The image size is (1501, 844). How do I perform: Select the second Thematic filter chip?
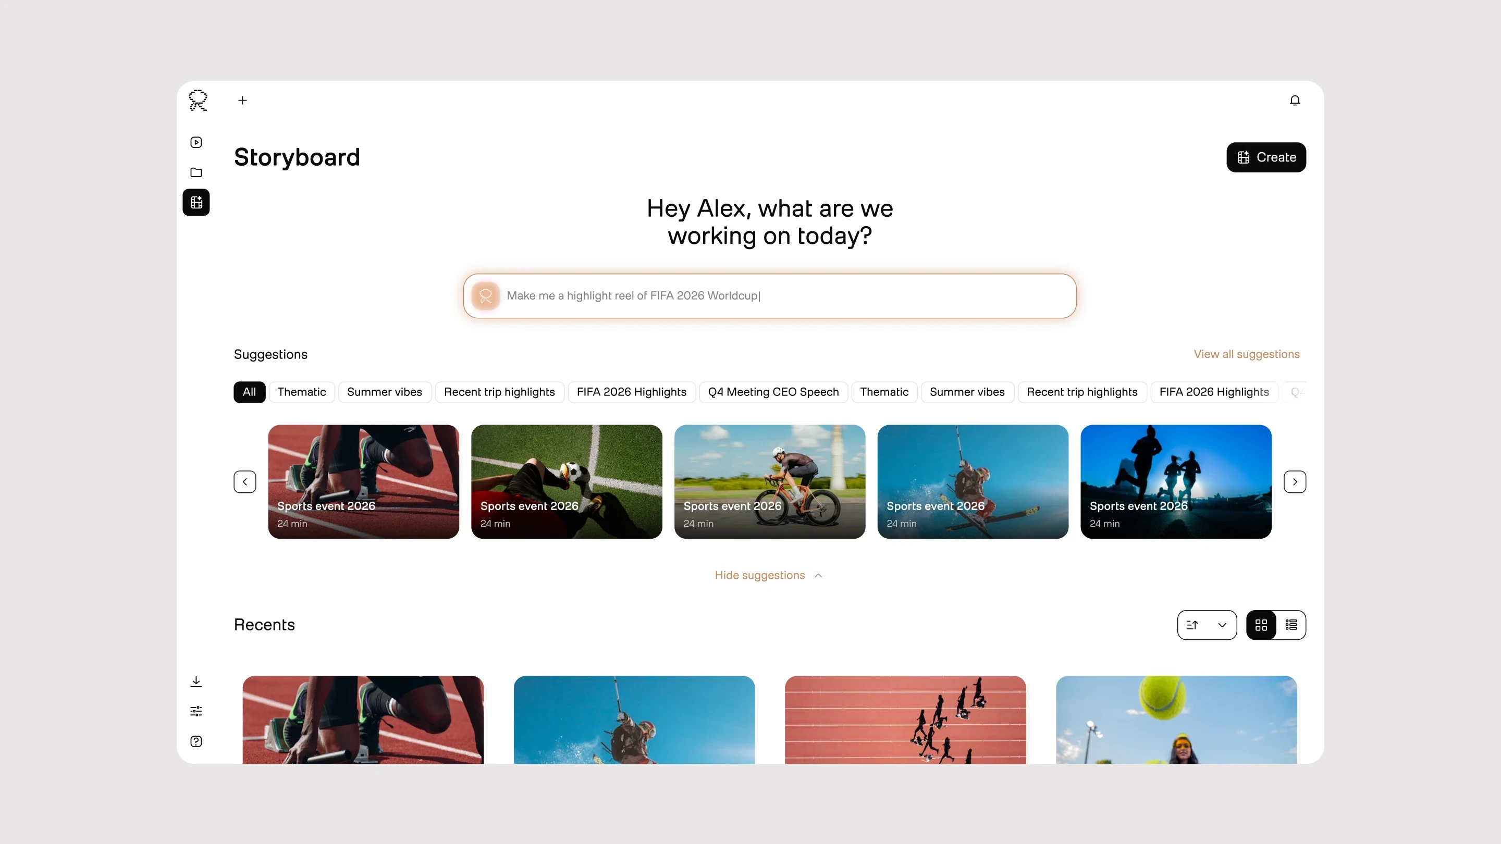pos(884,392)
